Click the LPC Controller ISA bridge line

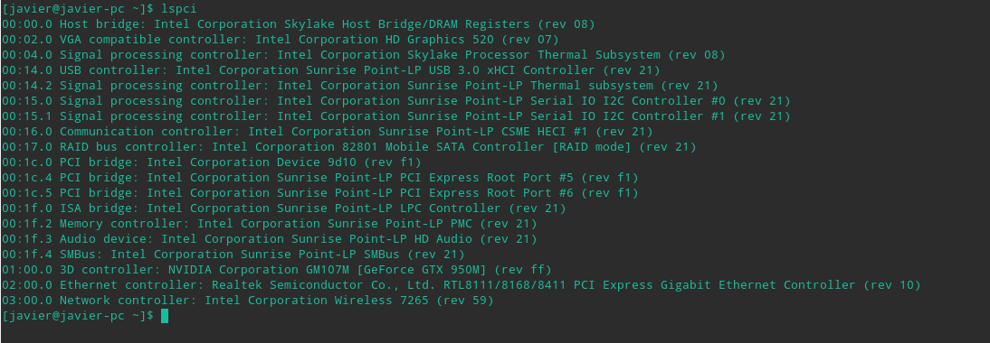tap(284, 209)
